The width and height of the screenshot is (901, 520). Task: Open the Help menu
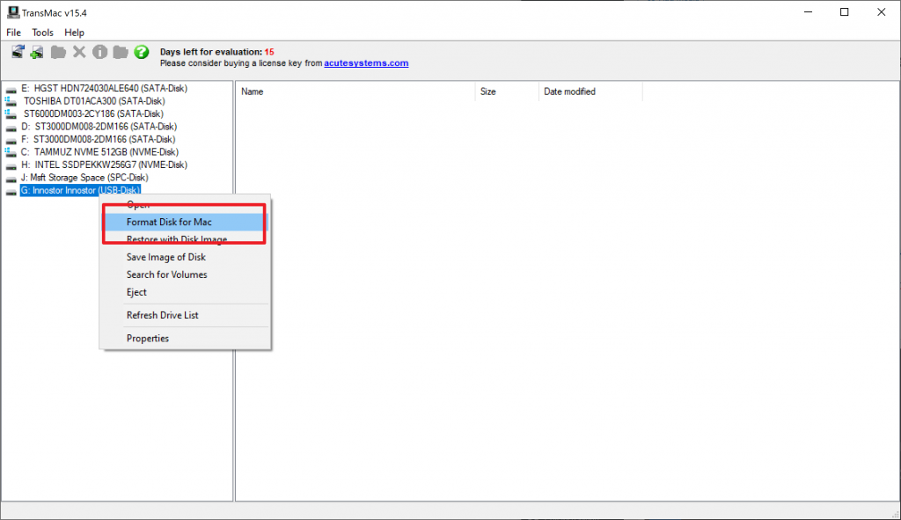click(x=74, y=33)
